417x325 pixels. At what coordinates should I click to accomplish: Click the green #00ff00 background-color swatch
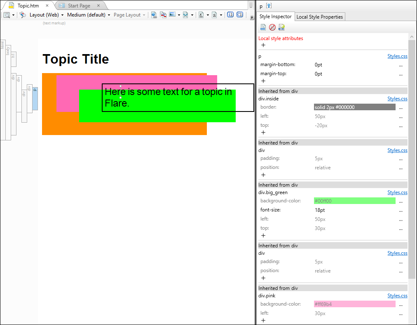point(354,201)
